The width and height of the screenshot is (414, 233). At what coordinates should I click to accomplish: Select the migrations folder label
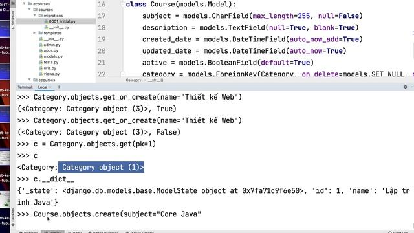coord(53,16)
